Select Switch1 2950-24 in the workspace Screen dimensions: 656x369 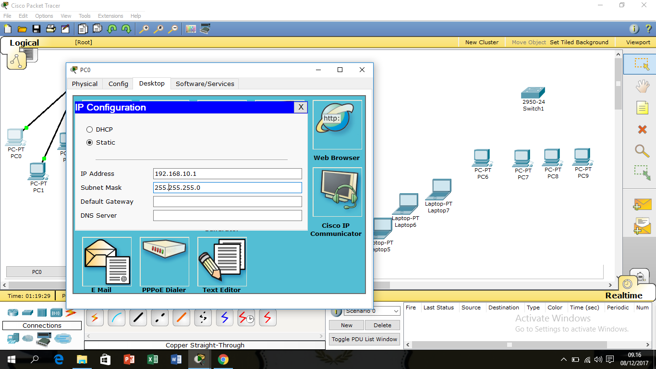point(533,93)
